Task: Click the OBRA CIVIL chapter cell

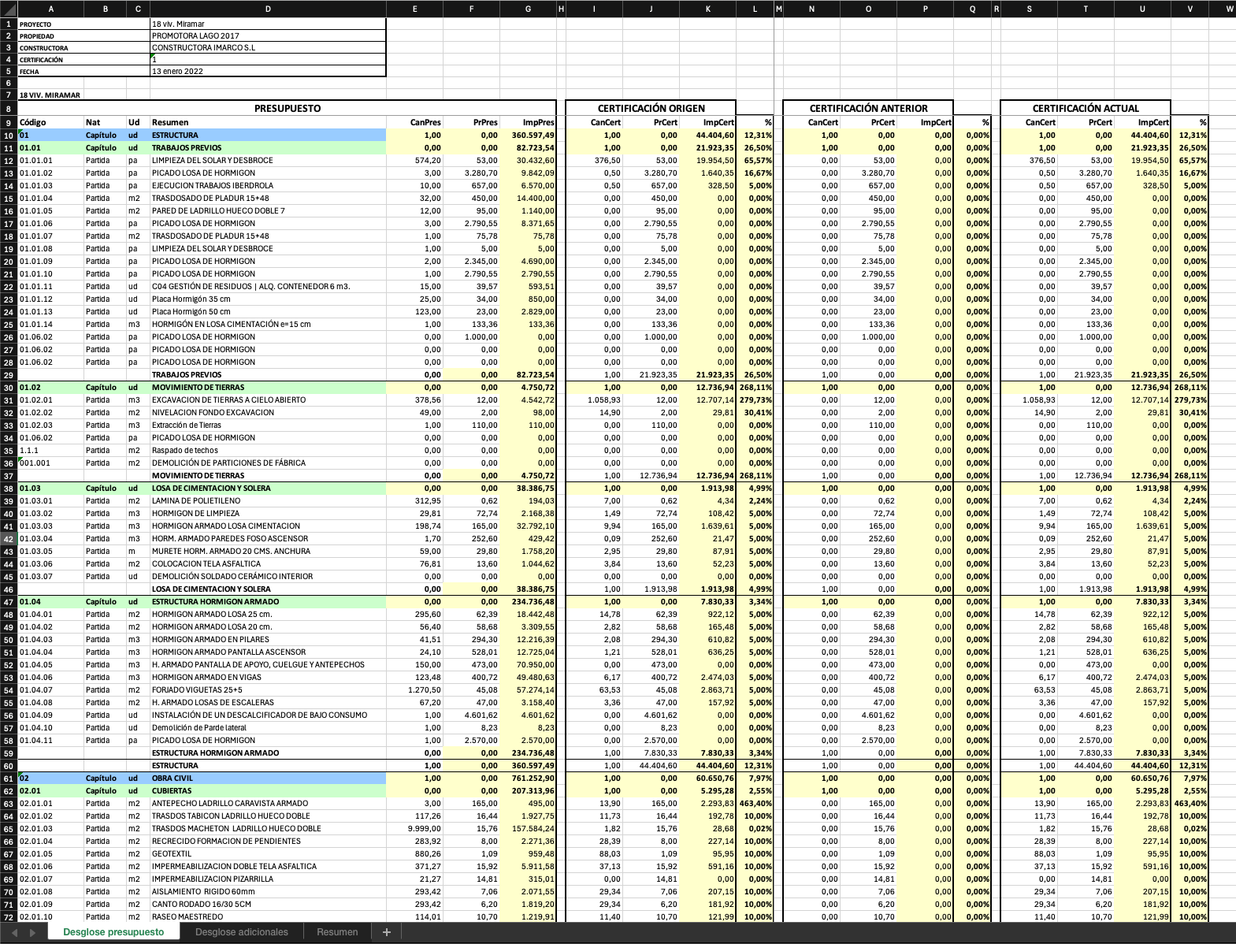Action: 267,779
